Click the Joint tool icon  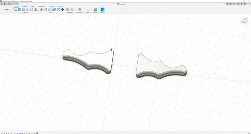click(72, 10)
